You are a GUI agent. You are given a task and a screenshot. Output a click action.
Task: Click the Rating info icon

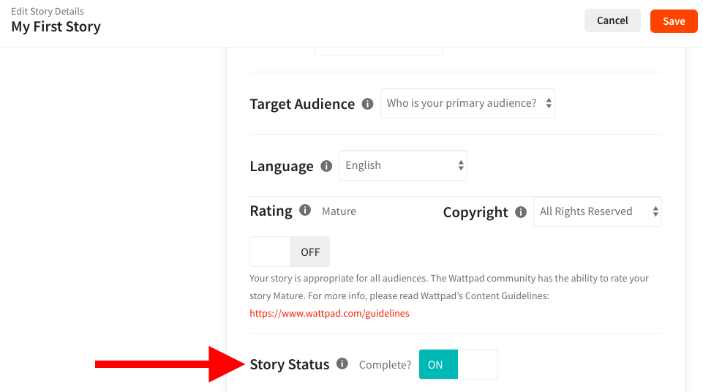(305, 211)
